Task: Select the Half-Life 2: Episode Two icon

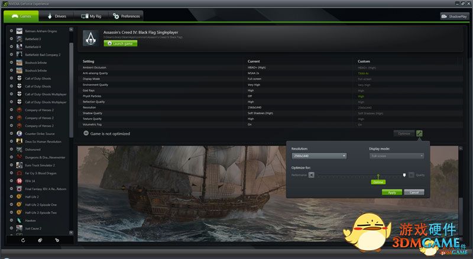Action: [x=20, y=212]
